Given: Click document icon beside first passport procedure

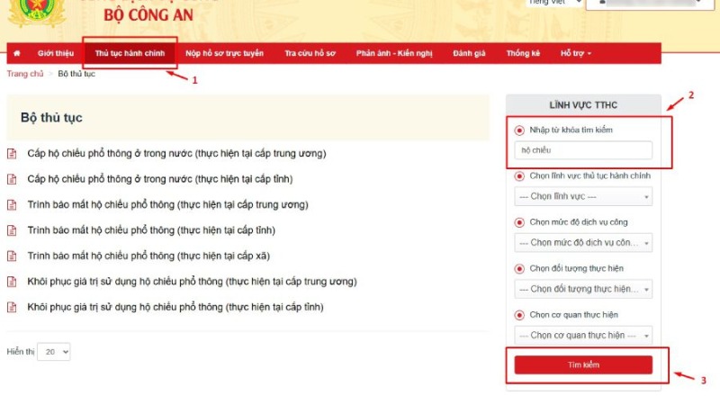Looking at the screenshot, I should click(12, 154).
